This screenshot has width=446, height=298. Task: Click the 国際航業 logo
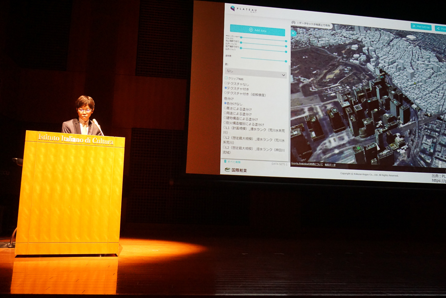coord(236,170)
